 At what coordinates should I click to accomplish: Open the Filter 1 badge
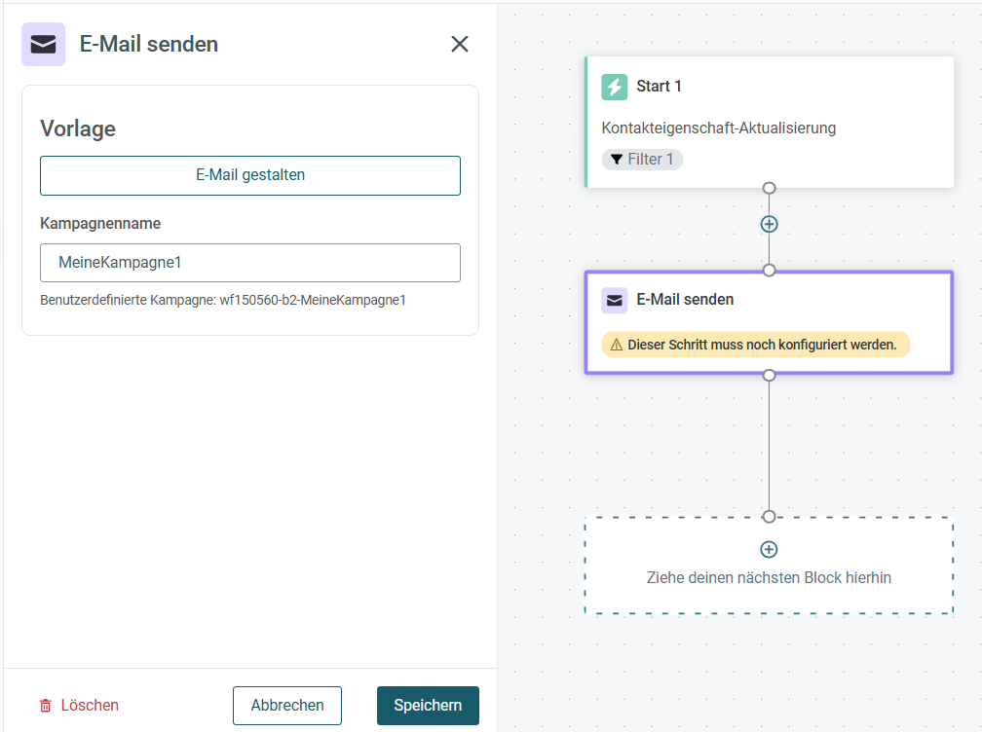click(x=642, y=160)
